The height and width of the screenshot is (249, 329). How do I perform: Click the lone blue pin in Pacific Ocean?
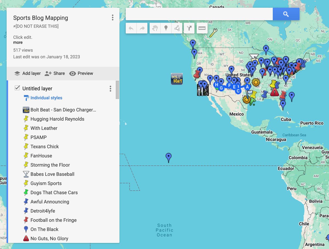169,158
